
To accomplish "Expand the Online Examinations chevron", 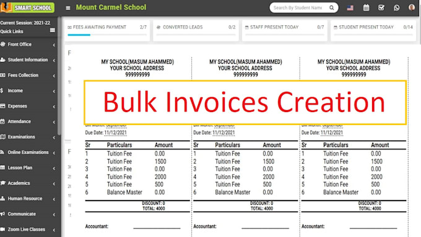I will 54,153.
